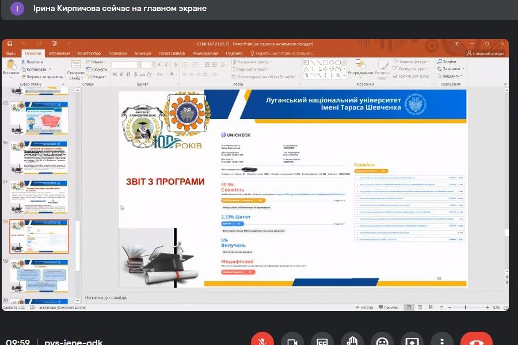Screen dimensions: 518x345
Task: Select the text box shape in shapes gallery
Action: click(306, 63)
